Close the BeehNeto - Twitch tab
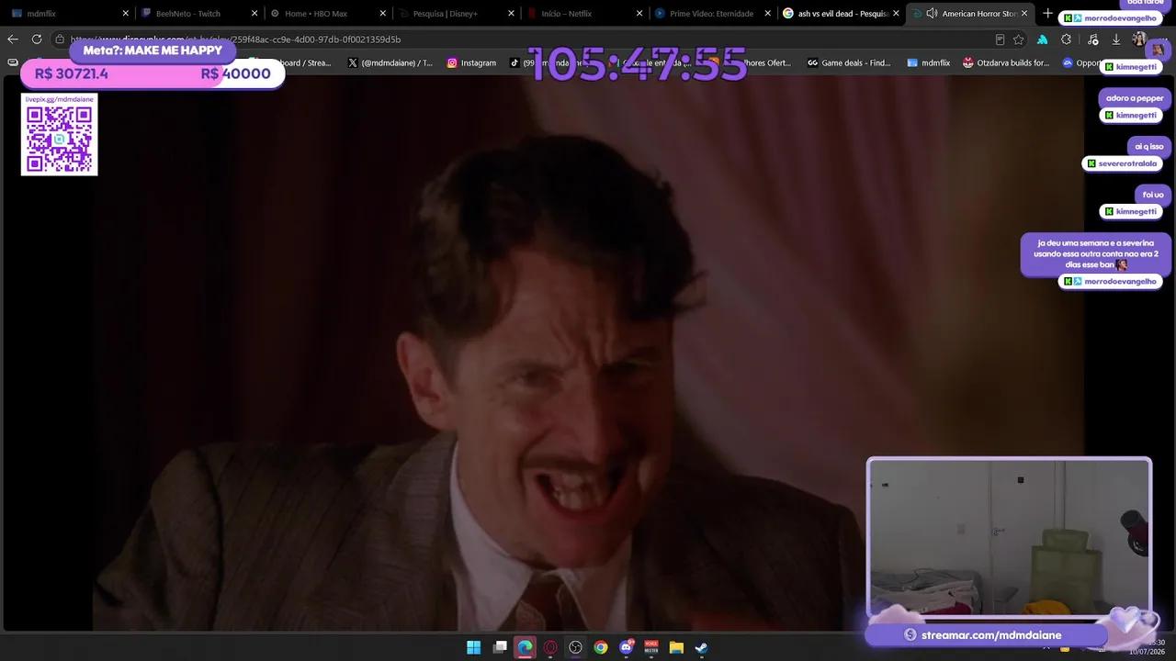 (254, 14)
